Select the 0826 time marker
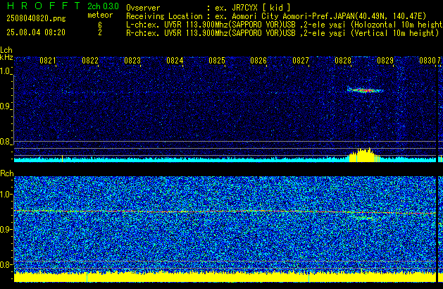The width and height of the screenshot is (443, 289). [x=258, y=61]
